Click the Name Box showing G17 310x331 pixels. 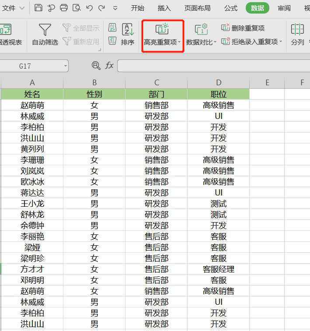[31, 66]
